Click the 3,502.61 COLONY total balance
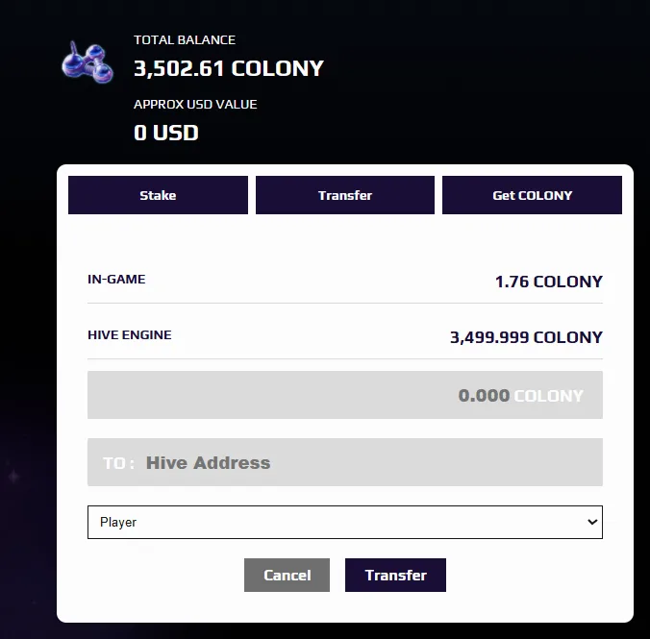 (x=229, y=68)
